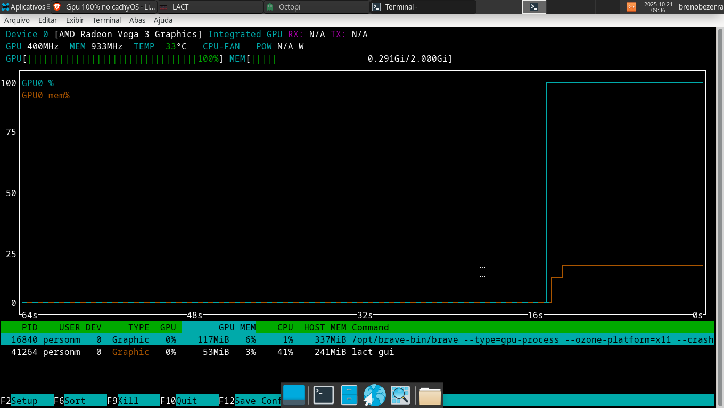
Task: Sort by the GPU MEM column header
Action: tap(236, 327)
